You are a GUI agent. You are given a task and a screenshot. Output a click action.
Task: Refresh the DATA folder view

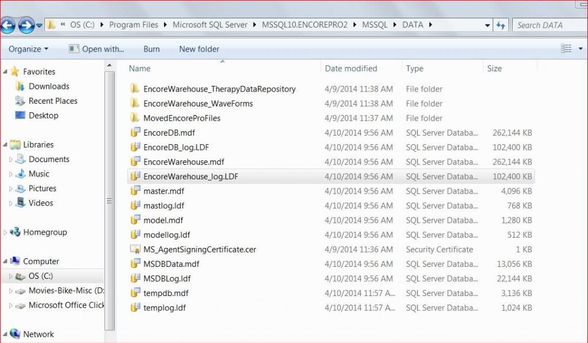501,25
